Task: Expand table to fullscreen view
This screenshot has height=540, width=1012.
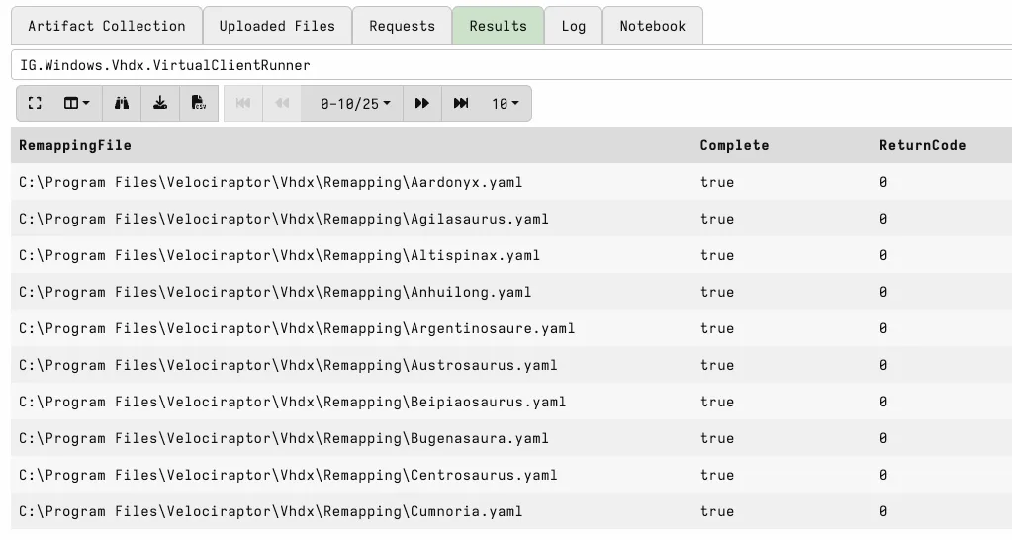Action: tap(36, 104)
